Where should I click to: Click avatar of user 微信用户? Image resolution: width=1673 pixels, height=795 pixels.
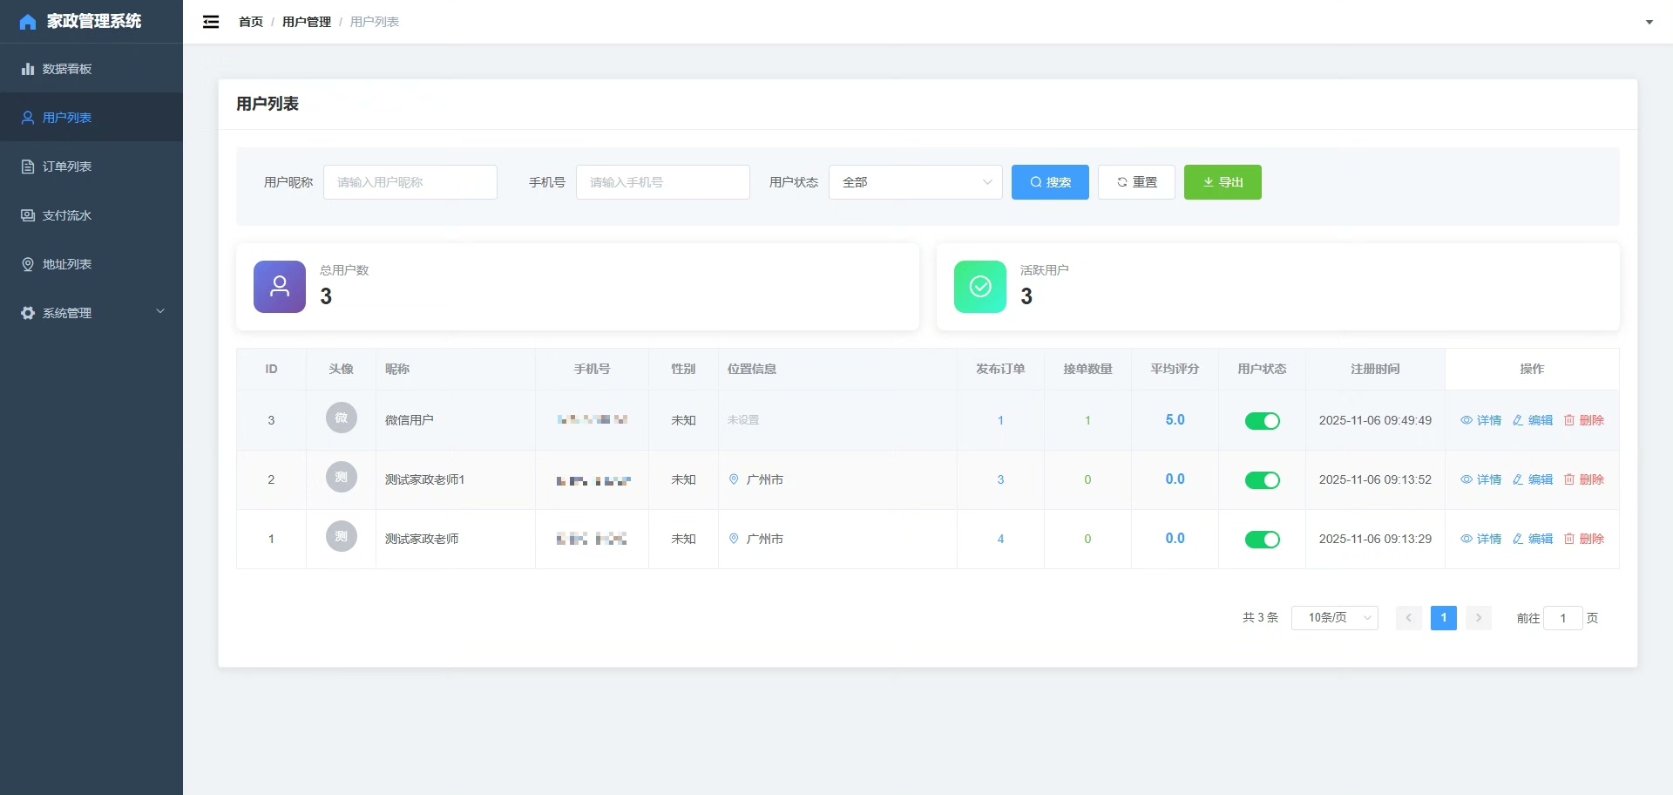coord(341,418)
